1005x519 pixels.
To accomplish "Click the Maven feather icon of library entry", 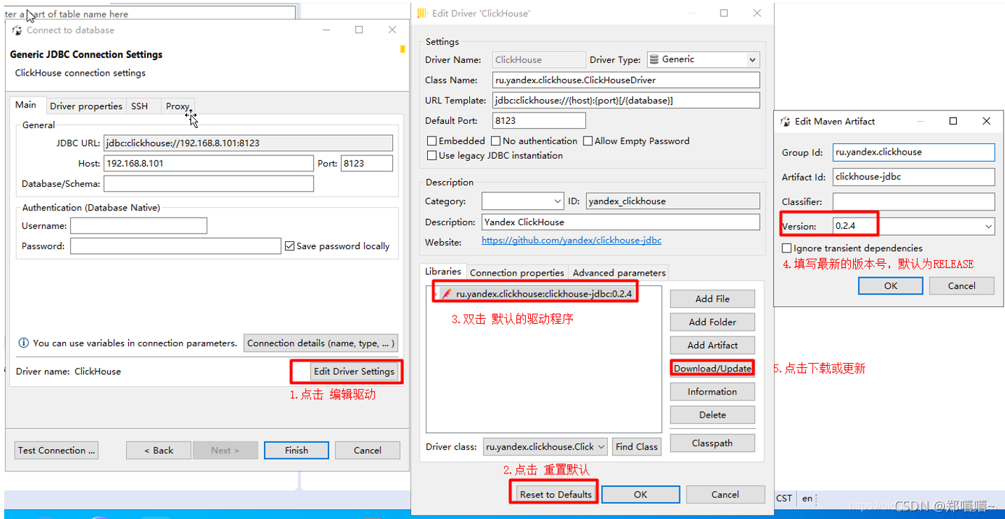I will (x=447, y=294).
